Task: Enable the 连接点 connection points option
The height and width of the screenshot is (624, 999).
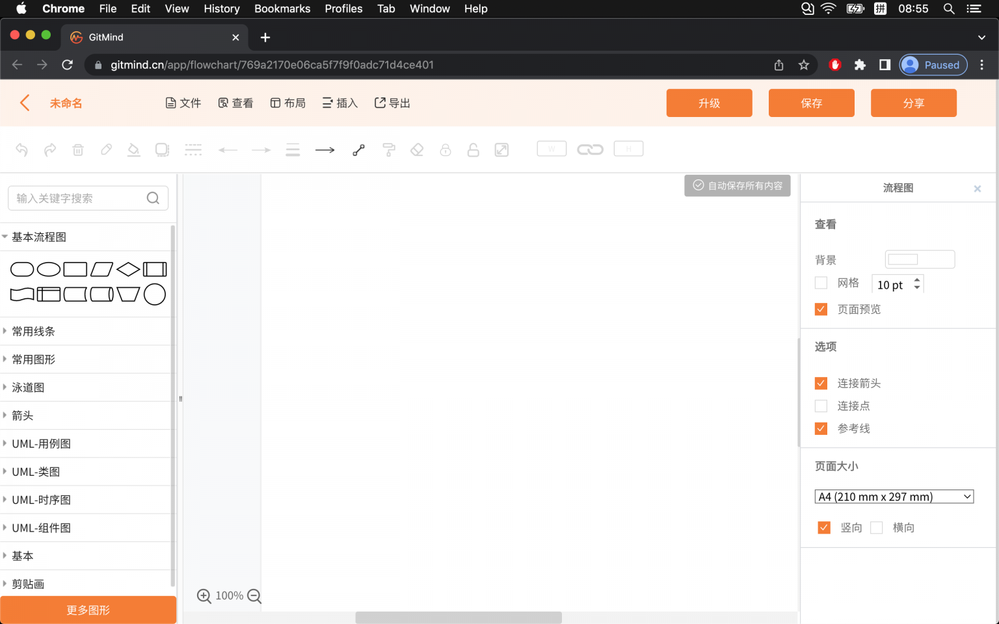Action: (821, 406)
